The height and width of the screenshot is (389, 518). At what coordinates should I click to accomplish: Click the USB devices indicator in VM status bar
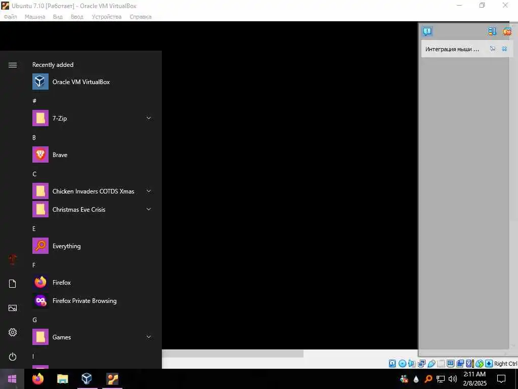tap(431, 364)
